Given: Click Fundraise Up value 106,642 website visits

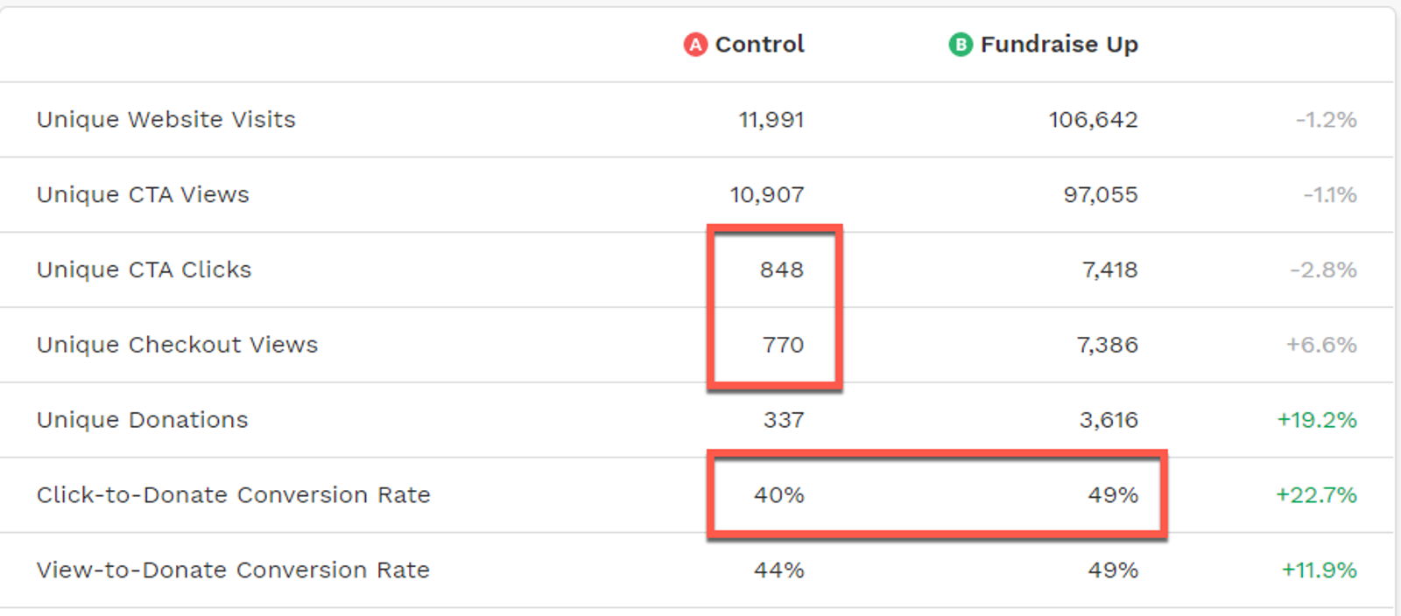Looking at the screenshot, I should tap(1093, 120).
